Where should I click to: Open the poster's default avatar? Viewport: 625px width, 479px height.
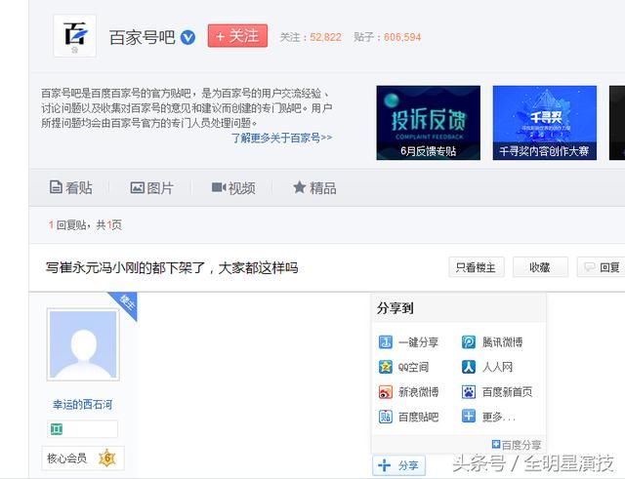pyautogui.click(x=83, y=344)
